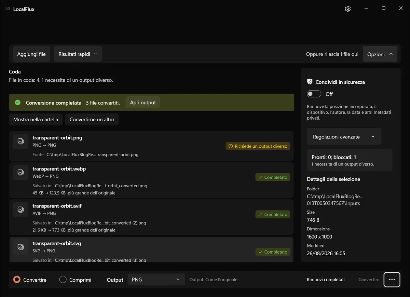
Task: Click the Oppure rilascia i file qui text
Action: coord(332,54)
